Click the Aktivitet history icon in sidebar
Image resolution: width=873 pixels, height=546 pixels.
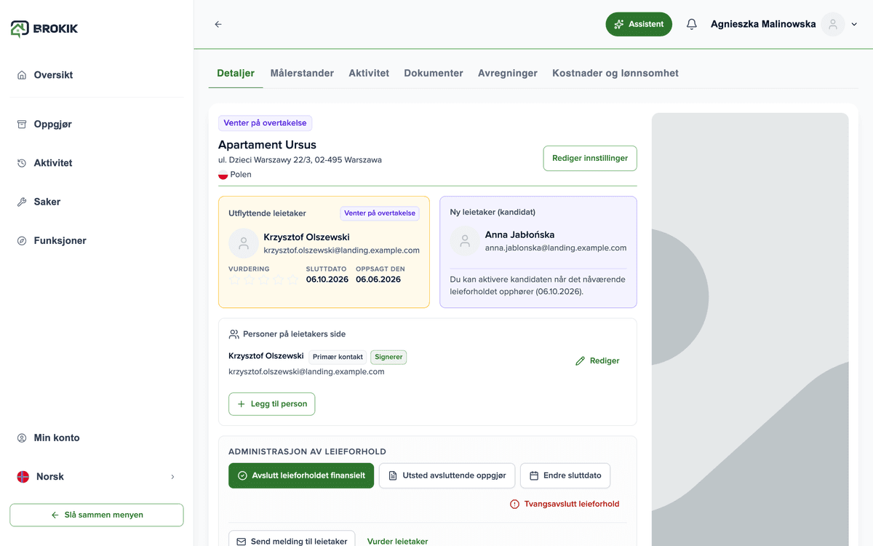[x=22, y=163]
